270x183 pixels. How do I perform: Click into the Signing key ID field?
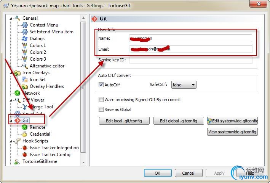[191, 60]
